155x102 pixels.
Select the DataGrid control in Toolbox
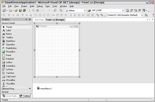16,59
